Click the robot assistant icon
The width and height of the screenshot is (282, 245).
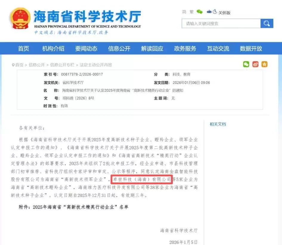pos(209,12)
